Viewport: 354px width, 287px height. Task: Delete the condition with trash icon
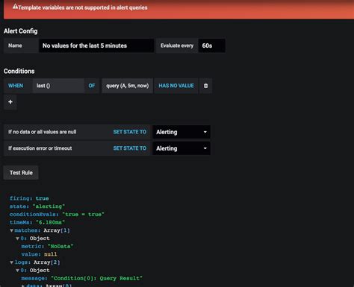click(x=205, y=86)
